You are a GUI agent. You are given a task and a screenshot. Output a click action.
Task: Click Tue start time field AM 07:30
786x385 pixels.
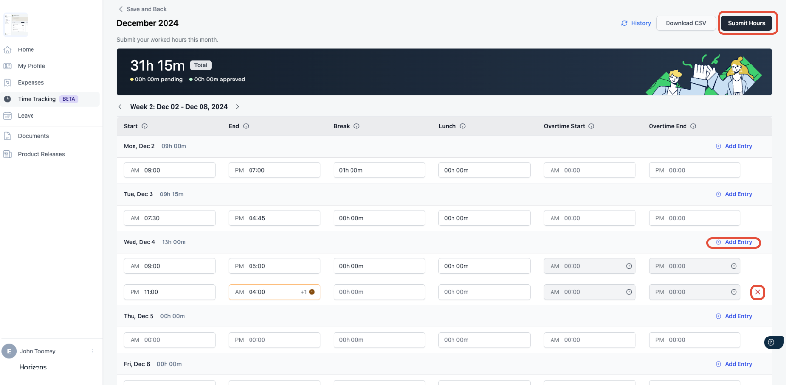(169, 218)
